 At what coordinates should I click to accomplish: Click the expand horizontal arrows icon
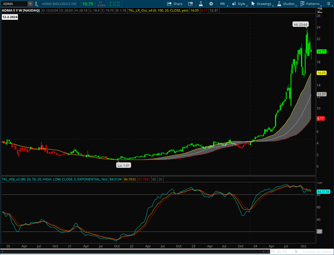tap(273, 252)
